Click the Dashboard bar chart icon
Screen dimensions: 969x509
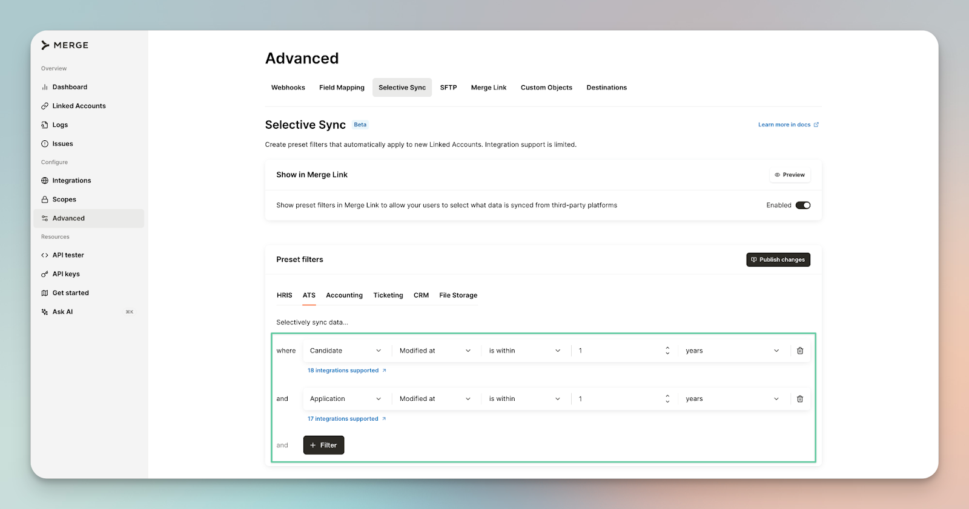tap(45, 87)
